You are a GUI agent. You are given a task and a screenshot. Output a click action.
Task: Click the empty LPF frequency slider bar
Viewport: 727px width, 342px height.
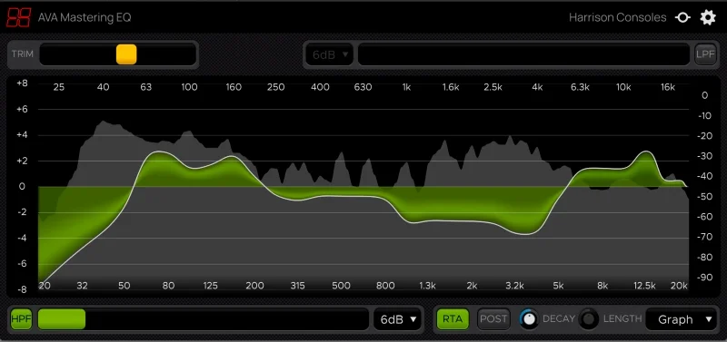tap(523, 54)
